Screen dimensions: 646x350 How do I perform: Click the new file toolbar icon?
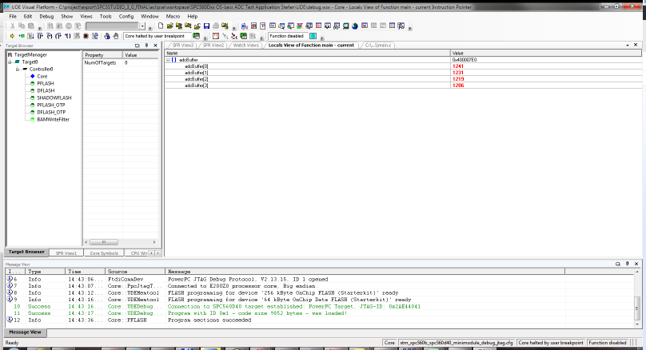[161, 26]
